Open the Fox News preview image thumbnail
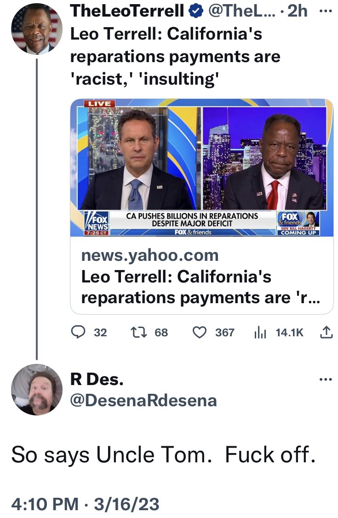 (x=202, y=168)
